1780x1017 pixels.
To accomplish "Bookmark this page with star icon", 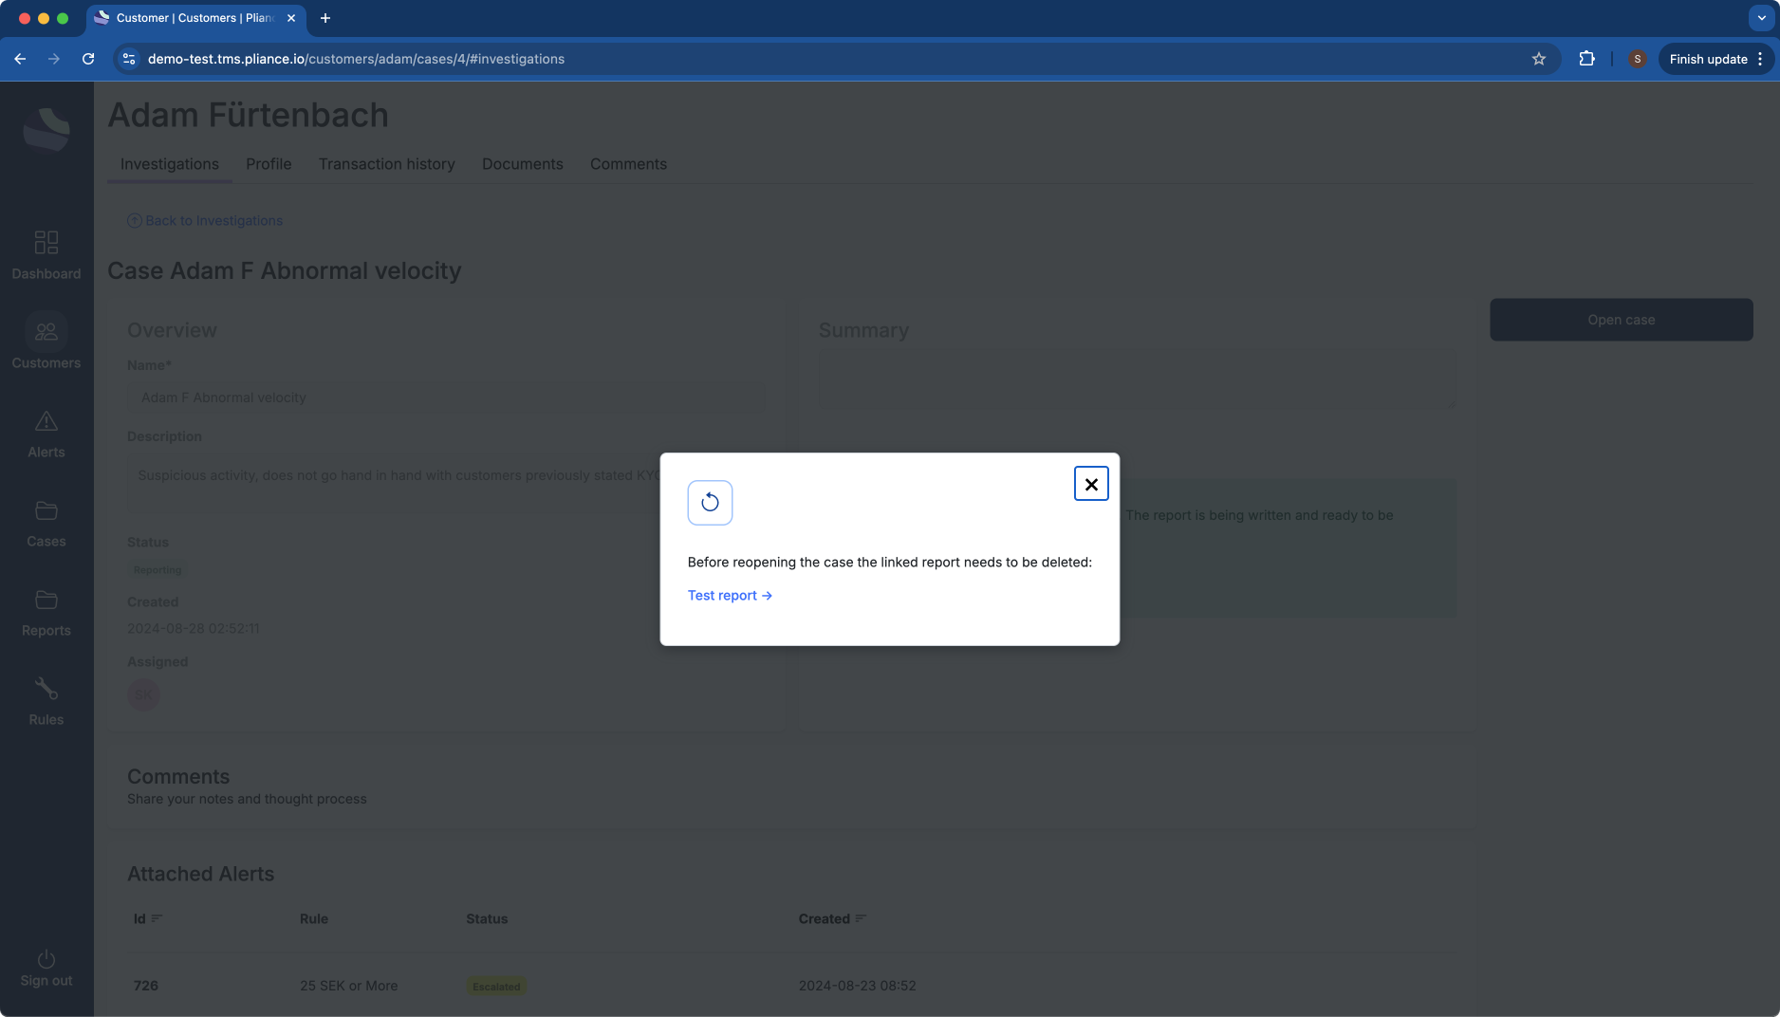I will coord(1538,59).
